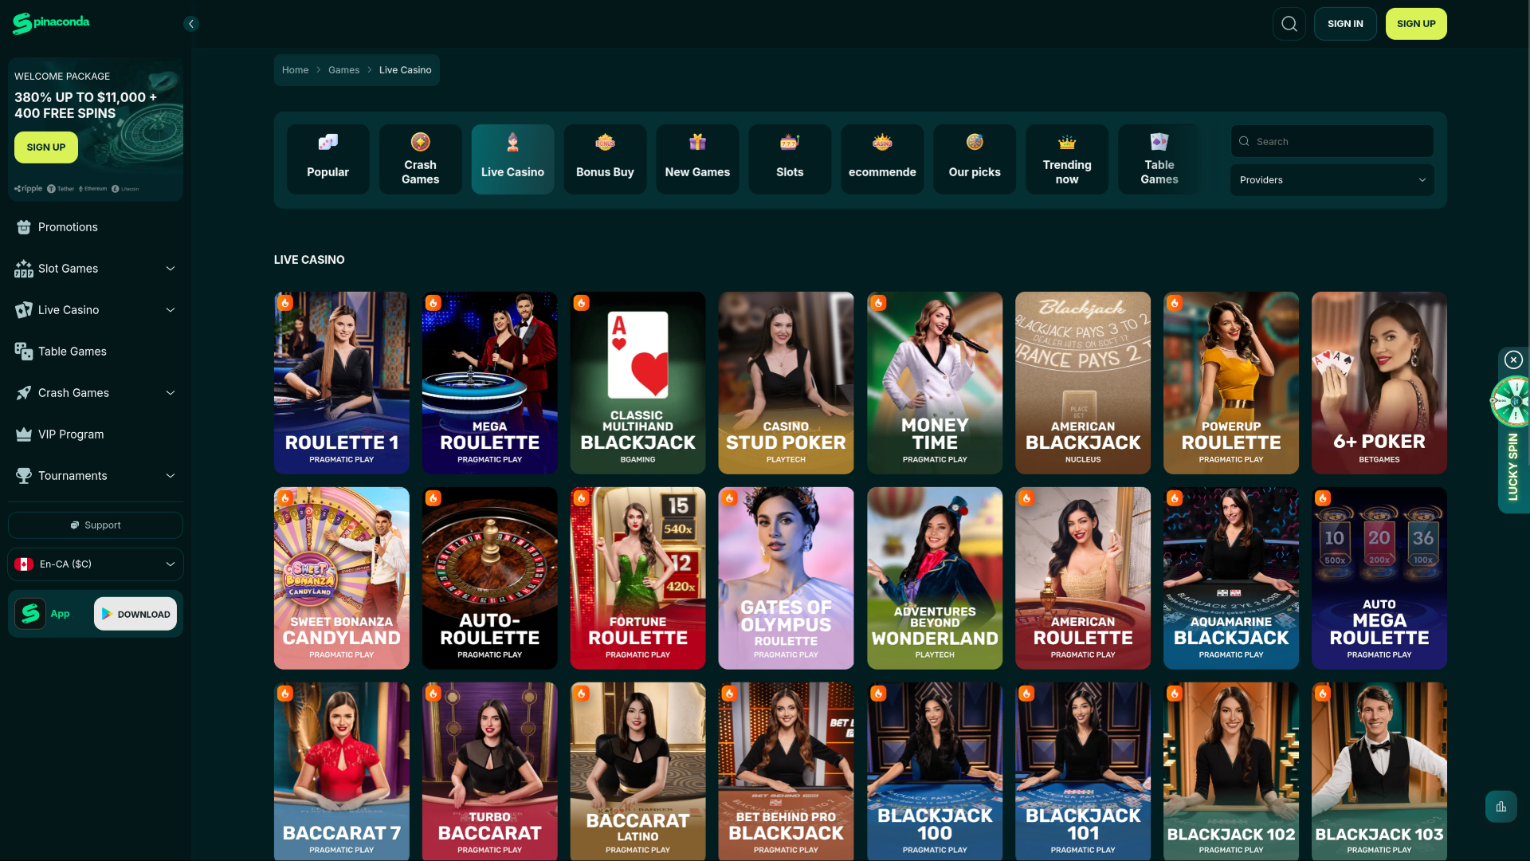Select the Crash Games category tile
Image resolution: width=1530 pixels, height=861 pixels.
click(x=420, y=159)
